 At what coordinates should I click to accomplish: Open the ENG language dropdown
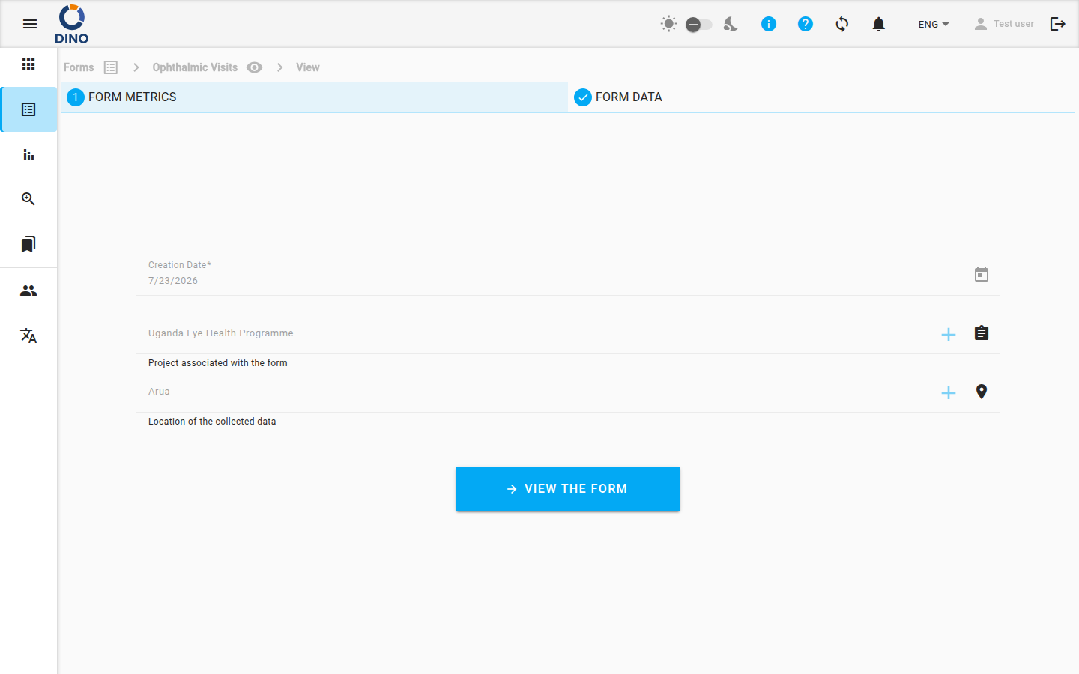pyautogui.click(x=934, y=24)
